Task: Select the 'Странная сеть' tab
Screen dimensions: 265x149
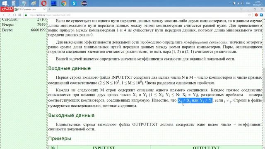Action: click(30, 9)
